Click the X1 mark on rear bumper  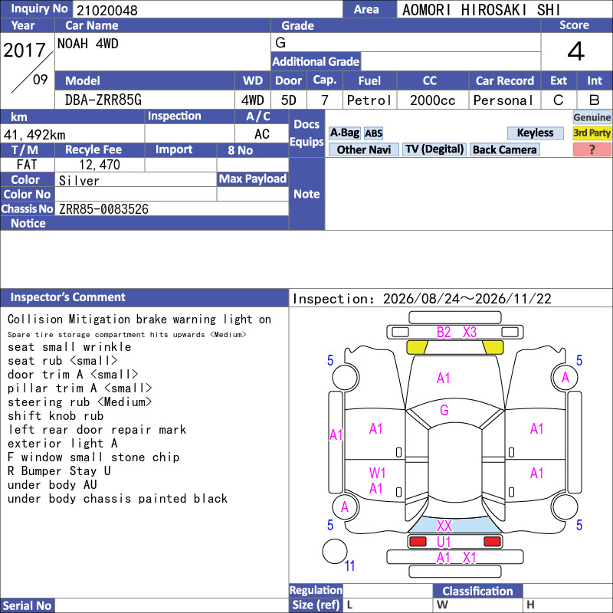point(470,558)
